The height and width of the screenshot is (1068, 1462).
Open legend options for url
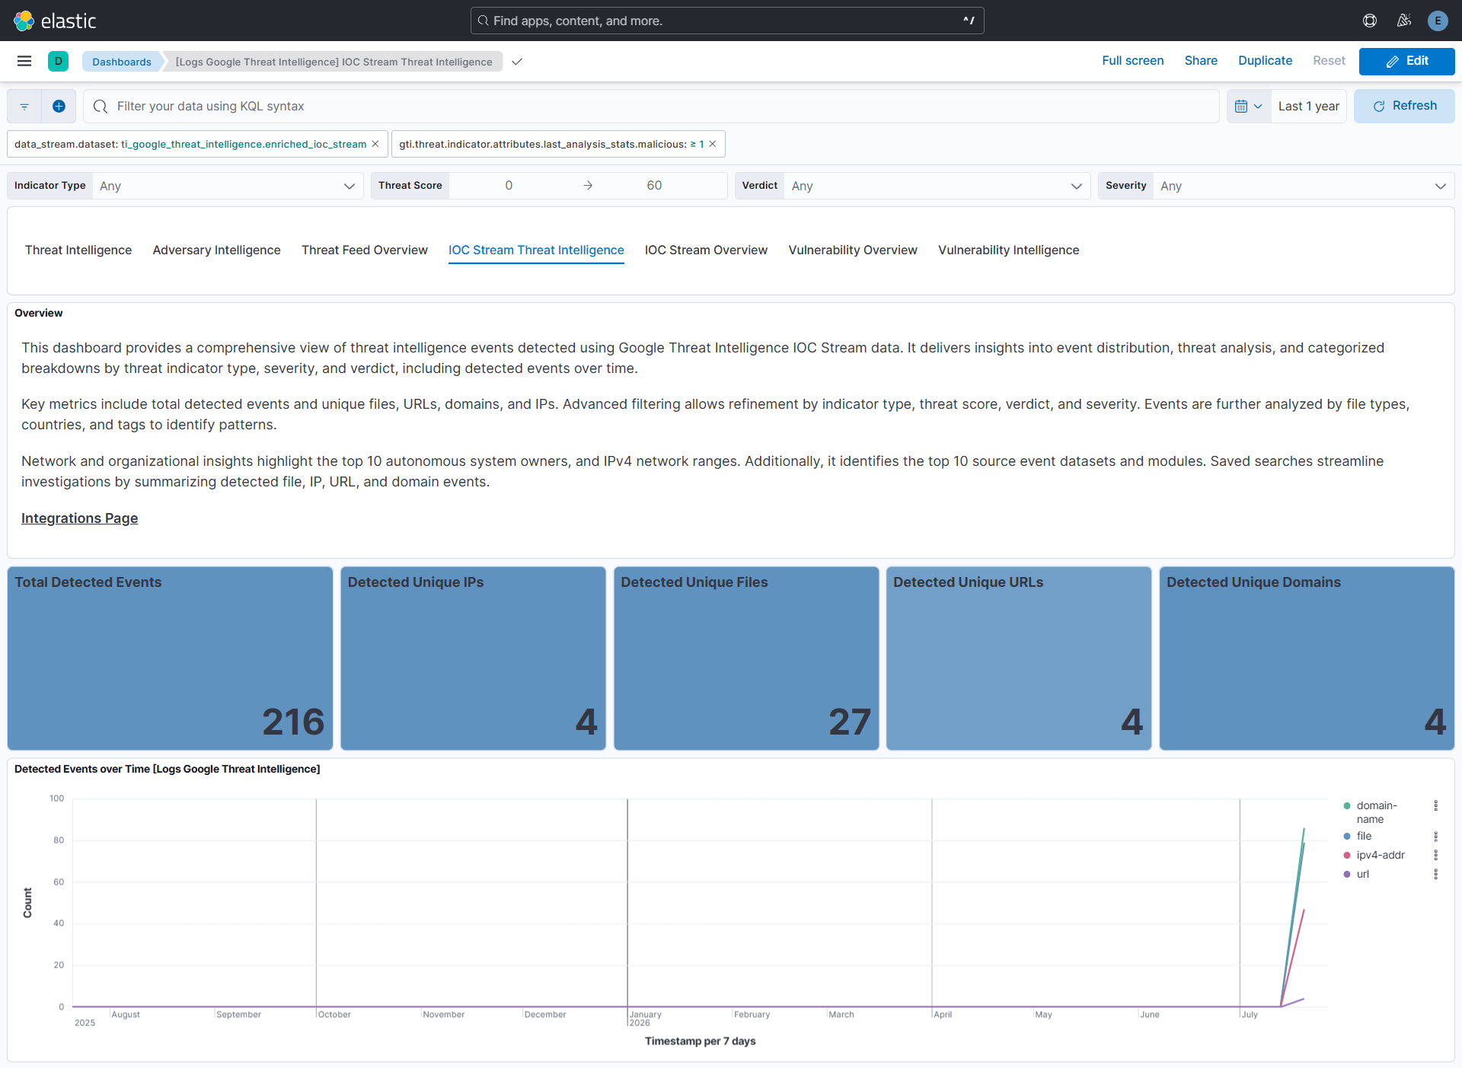(1436, 874)
